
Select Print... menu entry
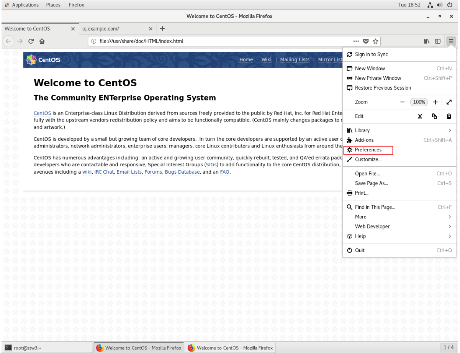[x=399, y=193]
